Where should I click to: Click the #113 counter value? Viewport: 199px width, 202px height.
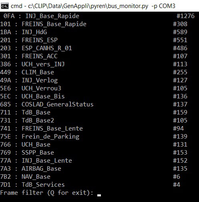click(180, 64)
